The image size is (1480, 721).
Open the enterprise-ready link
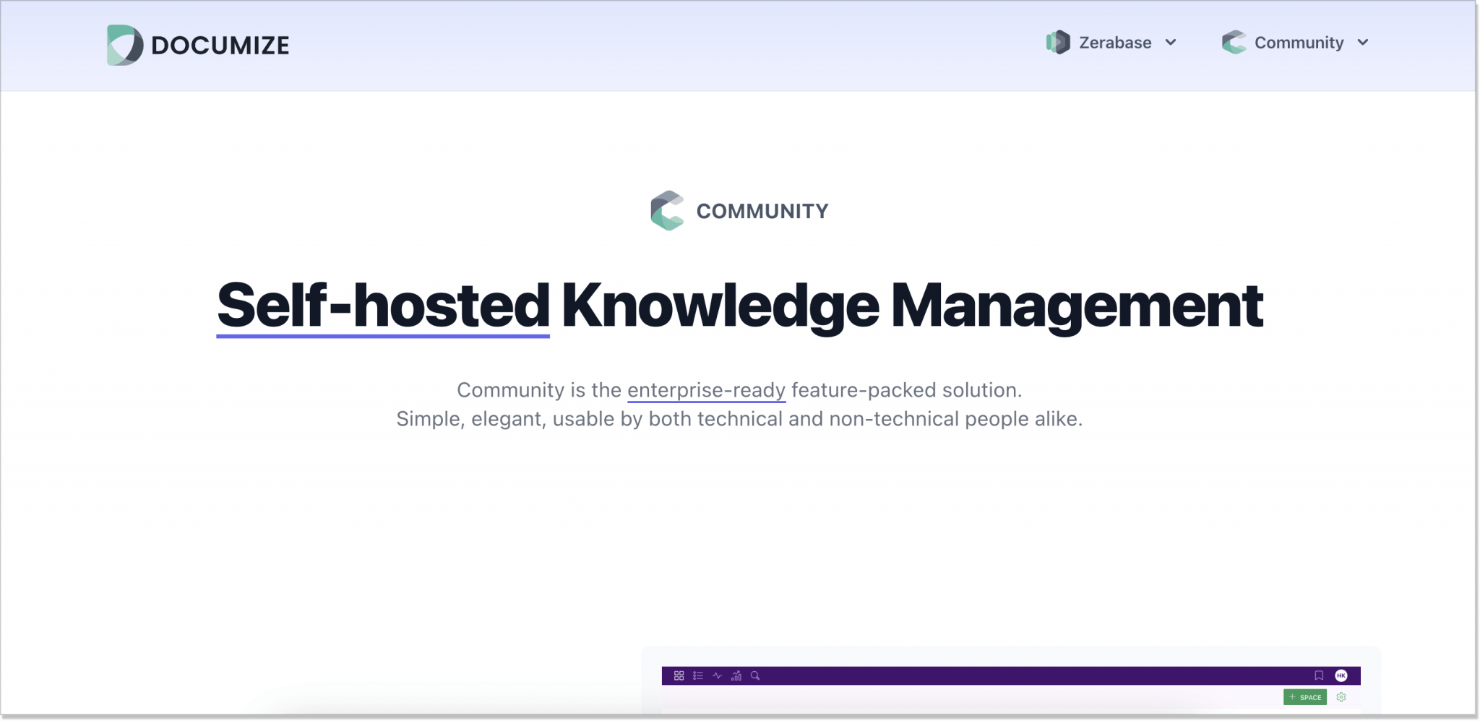[x=706, y=389]
